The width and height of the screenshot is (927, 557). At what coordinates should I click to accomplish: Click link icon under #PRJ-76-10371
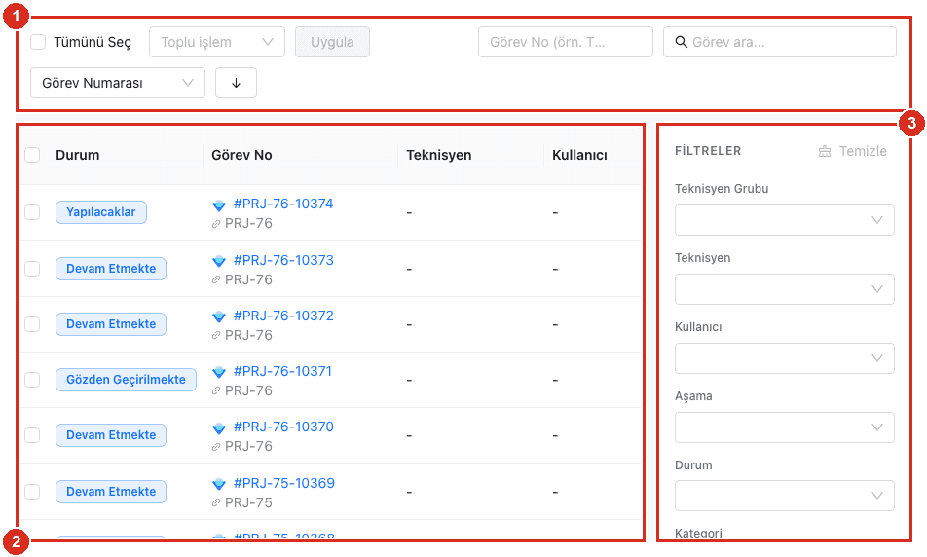point(216,390)
